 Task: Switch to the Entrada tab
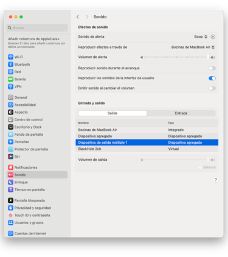point(181,113)
